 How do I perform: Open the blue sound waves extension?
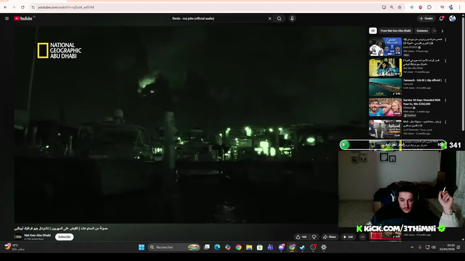412,7
